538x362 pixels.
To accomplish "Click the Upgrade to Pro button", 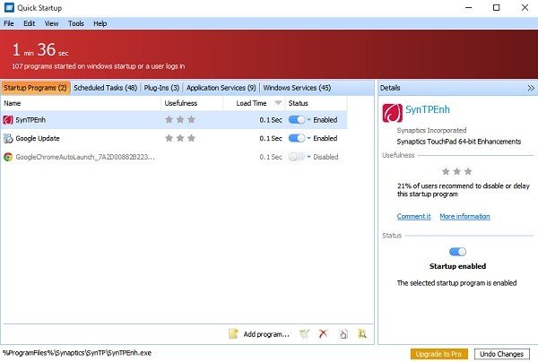I will coord(438,354).
